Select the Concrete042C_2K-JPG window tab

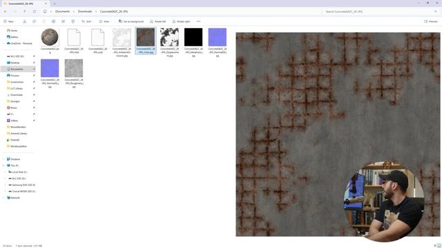[x=25, y=3]
